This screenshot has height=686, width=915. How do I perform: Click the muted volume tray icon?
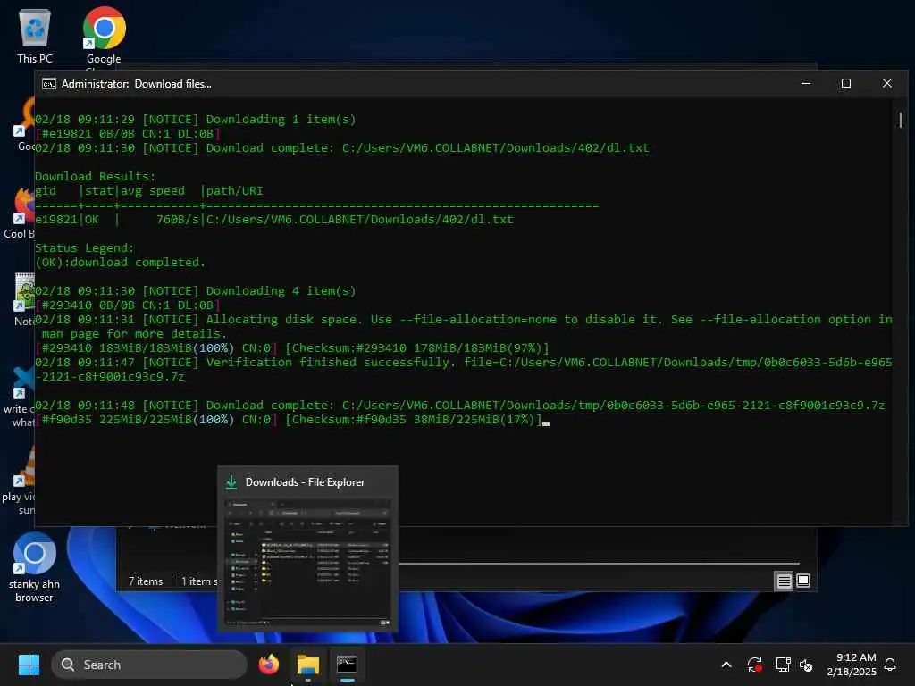(806, 665)
